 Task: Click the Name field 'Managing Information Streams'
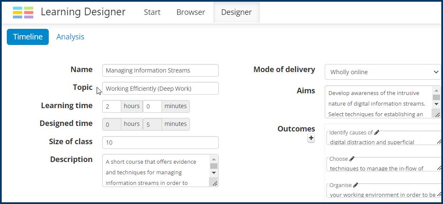pyautogui.click(x=160, y=70)
